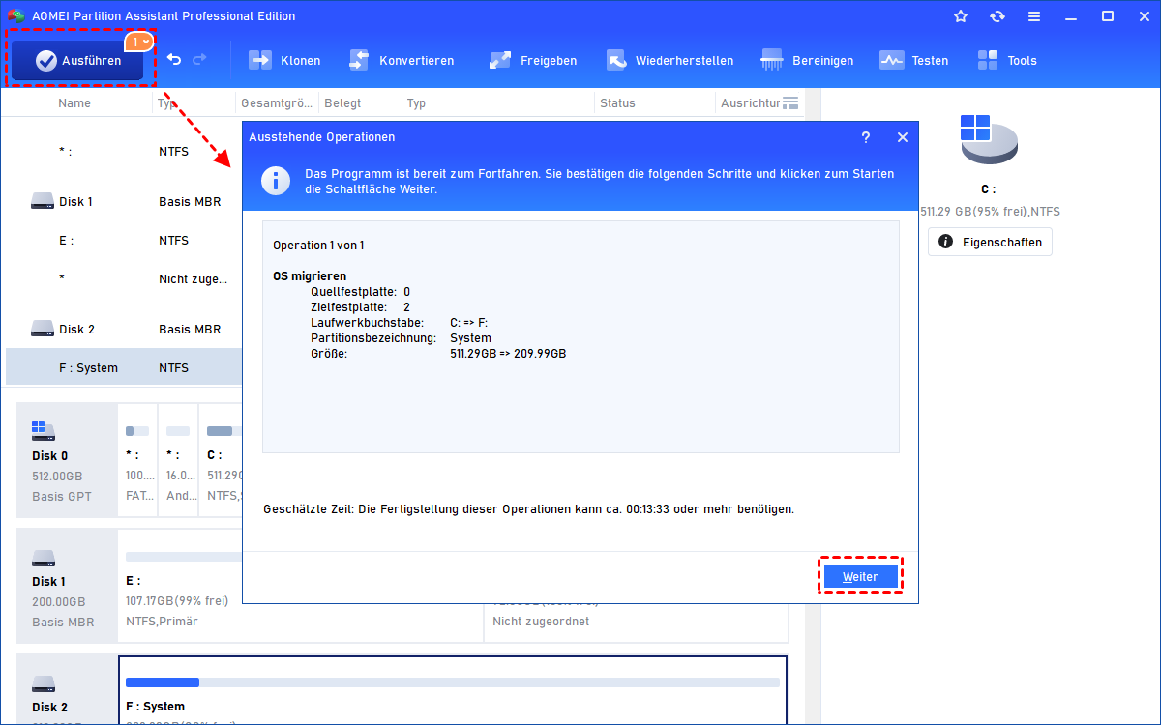Screen dimensions: 1161x725
Task: Close the Ausstehende Operationen dialog
Action: 902,137
